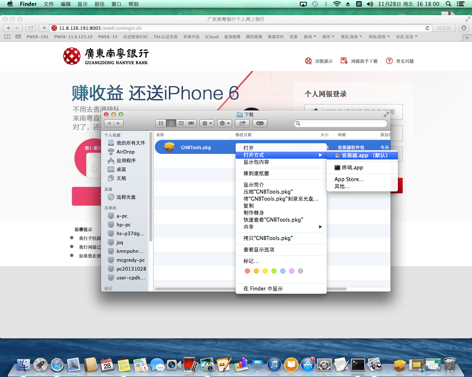Launch FaceTime camera icon in Dock
Viewport: 472px width, 377px height.
174,365
